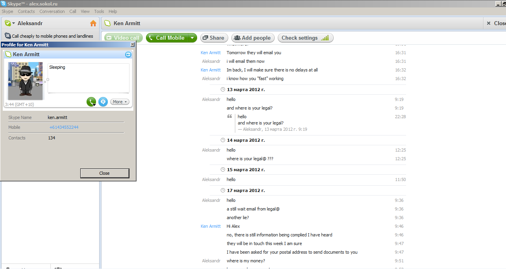
Task: Click the blue chat bubble button in profile
Action: tap(103, 102)
